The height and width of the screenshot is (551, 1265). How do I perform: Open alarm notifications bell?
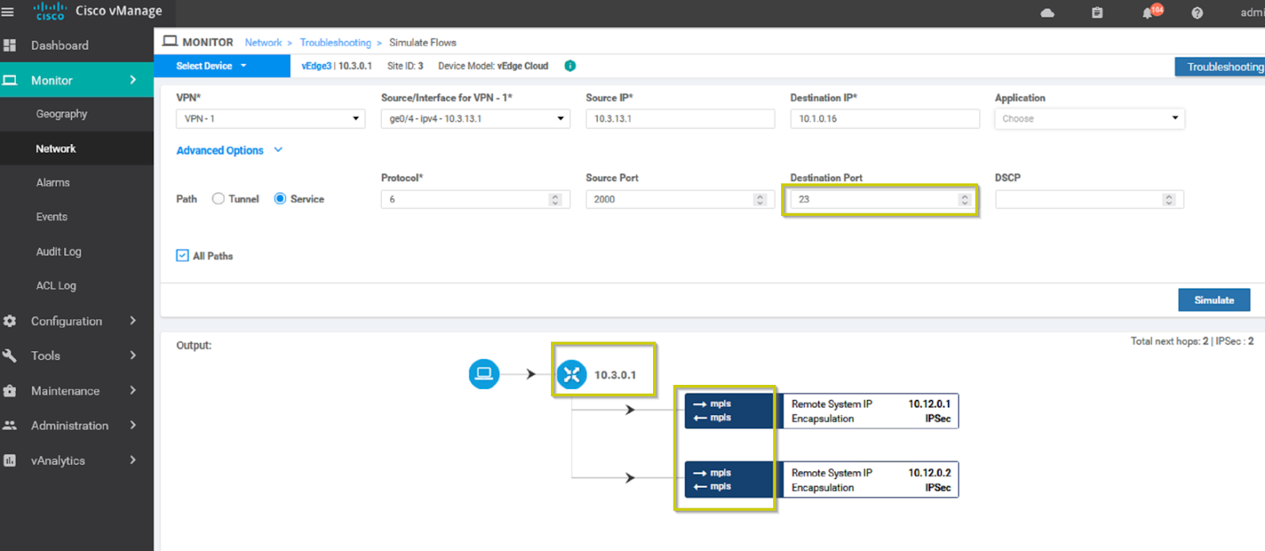pyautogui.click(x=1148, y=13)
